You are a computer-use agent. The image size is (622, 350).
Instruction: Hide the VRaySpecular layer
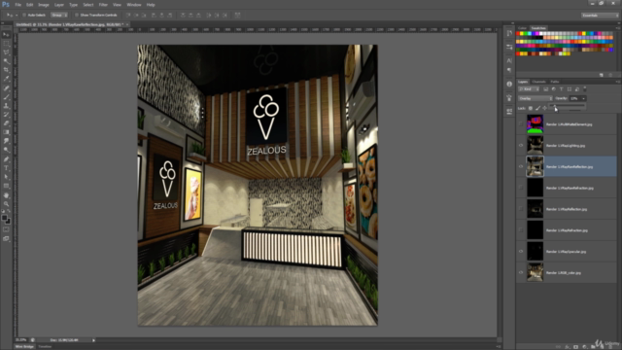click(521, 251)
